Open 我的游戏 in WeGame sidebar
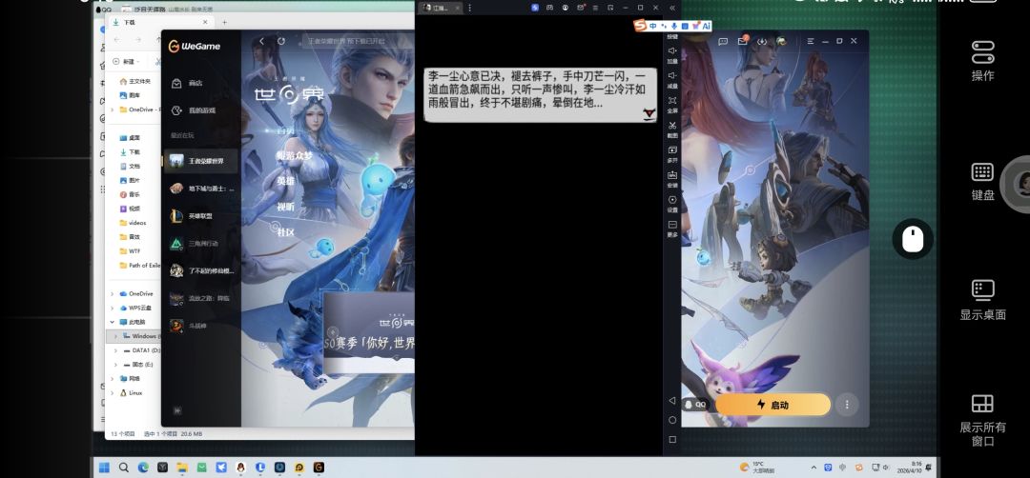The image size is (1030, 478). [193, 110]
